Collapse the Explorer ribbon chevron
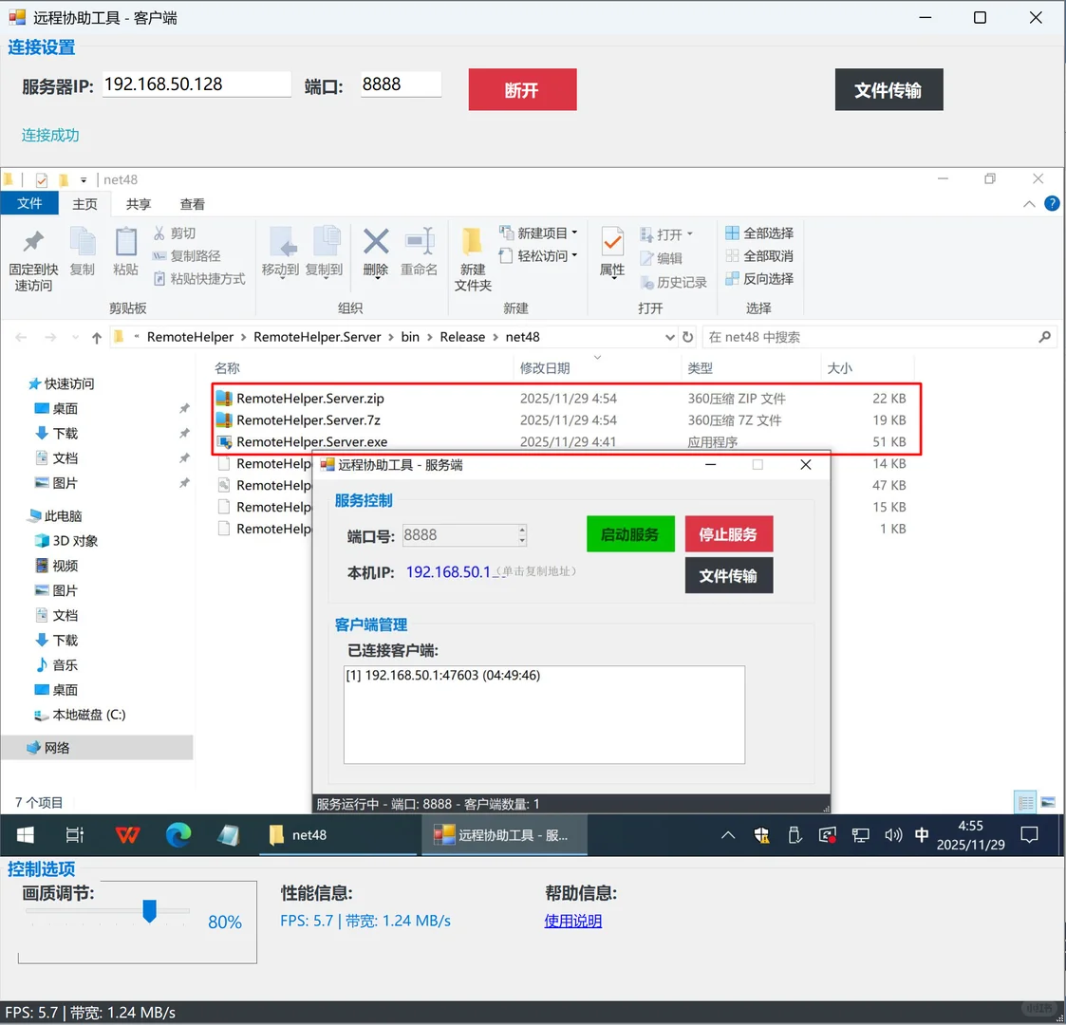 click(1029, 204)
